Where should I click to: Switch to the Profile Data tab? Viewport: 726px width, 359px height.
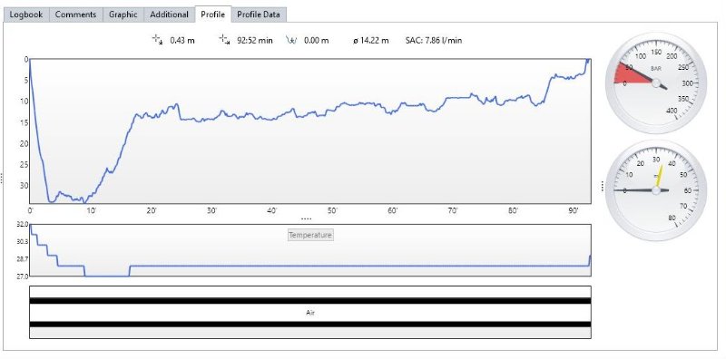pyautogui.click(x=259, y=15)
